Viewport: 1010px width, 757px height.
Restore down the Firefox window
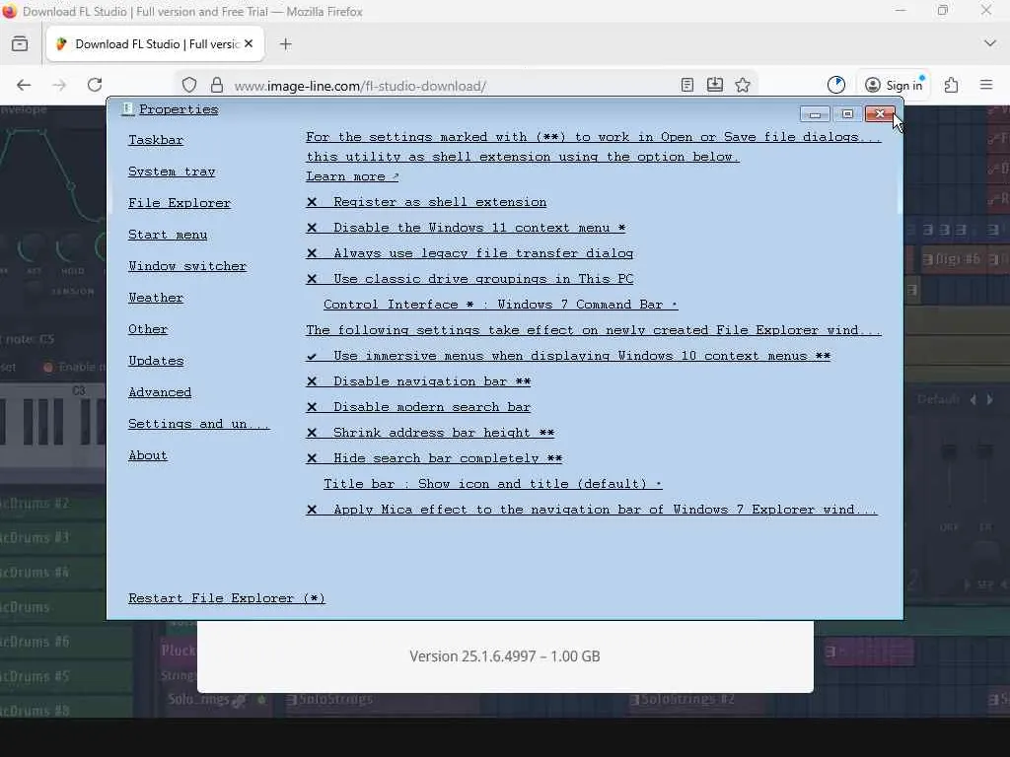(943, 11)
